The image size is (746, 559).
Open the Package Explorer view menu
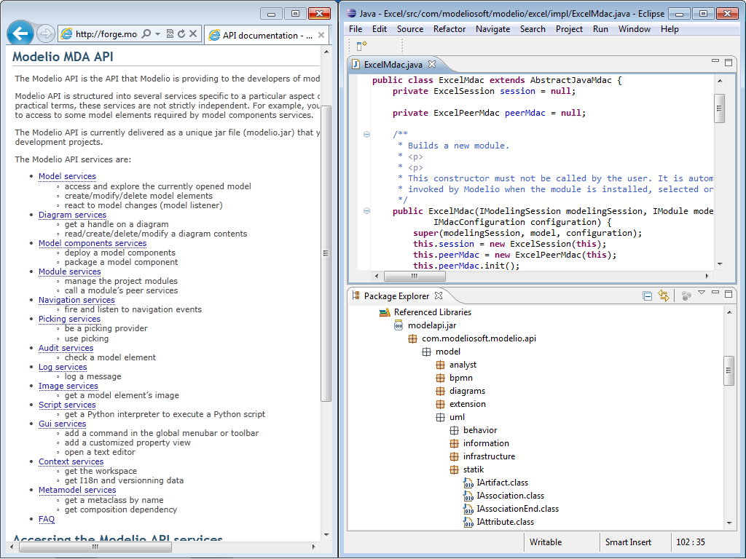tap(702, 293)
